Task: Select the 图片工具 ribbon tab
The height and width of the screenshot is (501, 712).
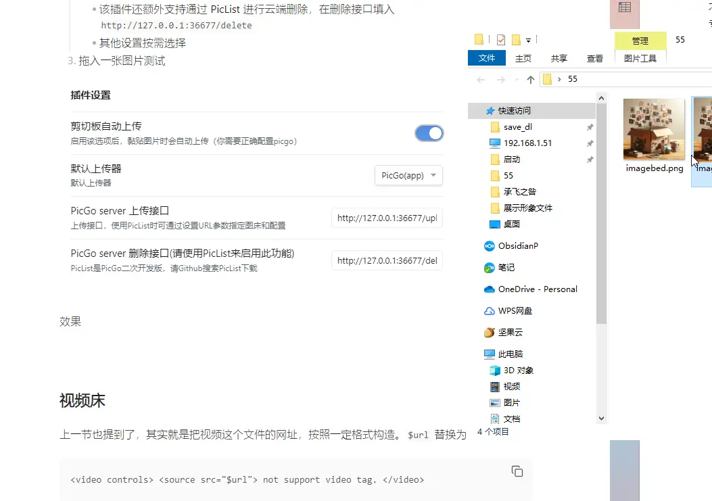Action: (x=640, y=59)
